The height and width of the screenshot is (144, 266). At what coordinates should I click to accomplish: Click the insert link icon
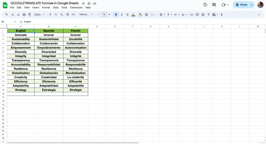pos(192,15)
